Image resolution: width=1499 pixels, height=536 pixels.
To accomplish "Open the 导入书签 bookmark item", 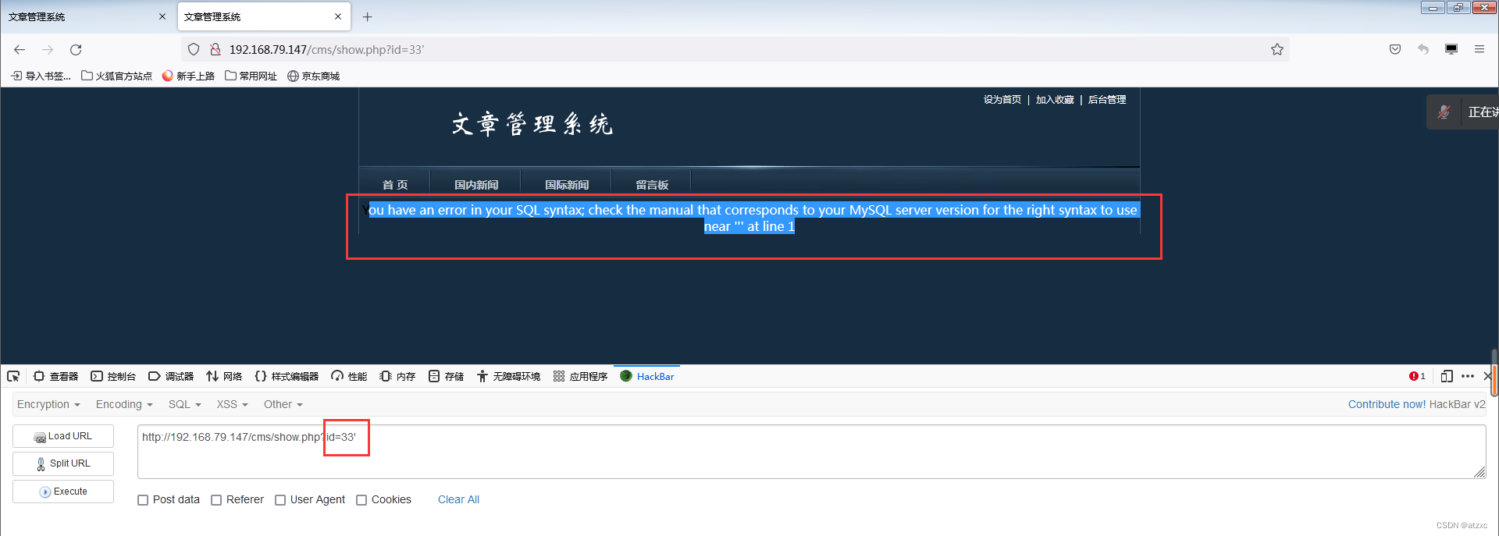I will pyautogui.click(x=41, y=76).
